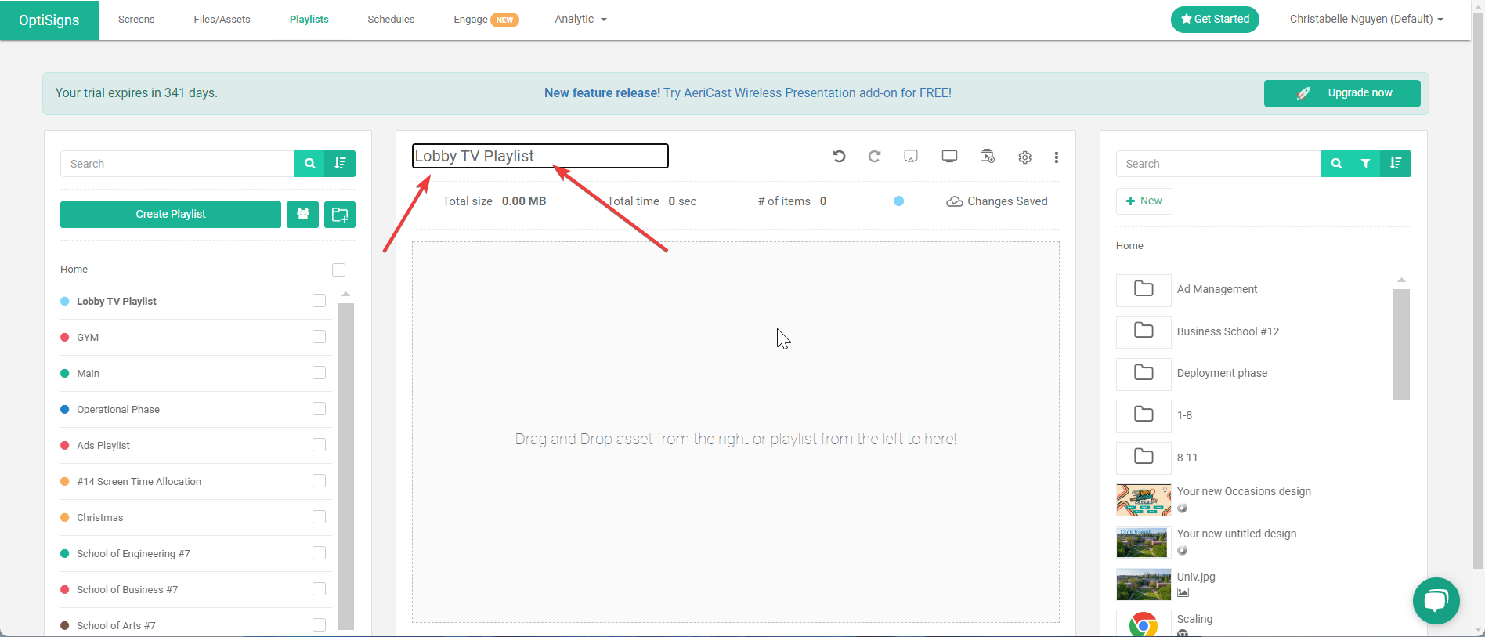The image size is (1485, 637).
Task: Open the chat support bubble
Action: coord(1436,601)
